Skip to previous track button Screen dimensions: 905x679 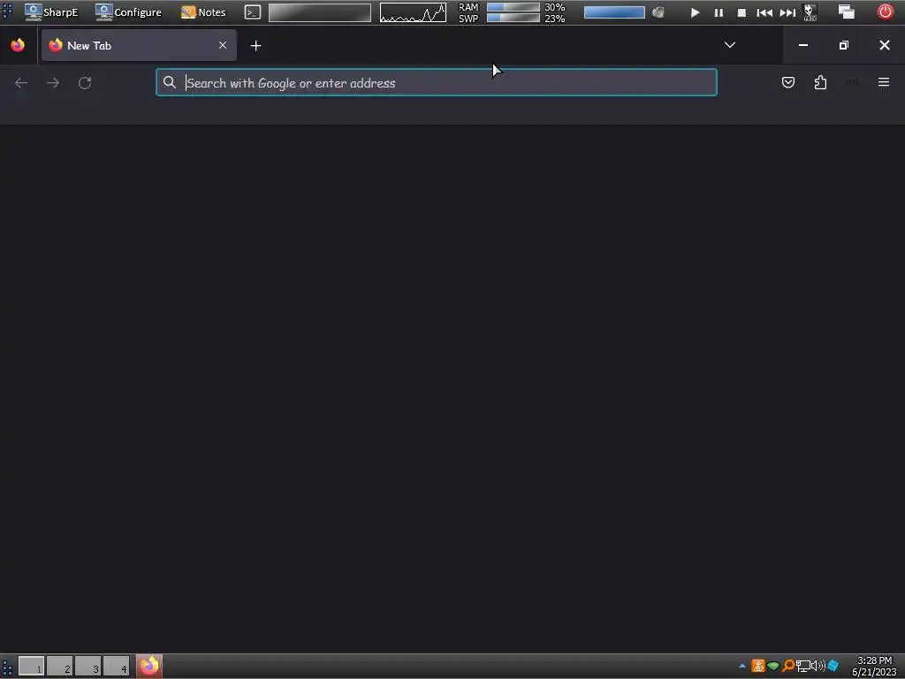(764, 12)
